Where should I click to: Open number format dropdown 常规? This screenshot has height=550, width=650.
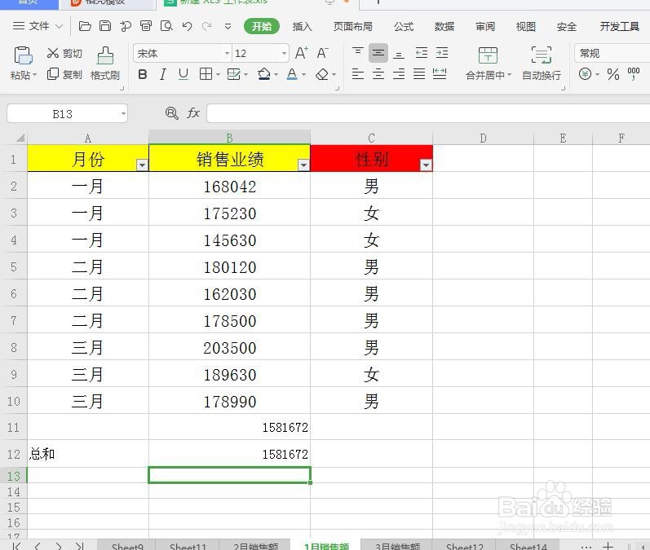(612, 54)
